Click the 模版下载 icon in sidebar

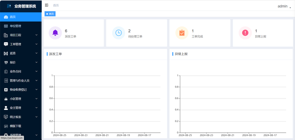pos(6,126)
